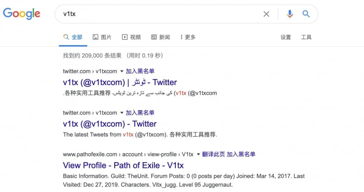
Task: Expand dropdown arrow beside pathofexile.com URL
Action: [x=198, y=154]
